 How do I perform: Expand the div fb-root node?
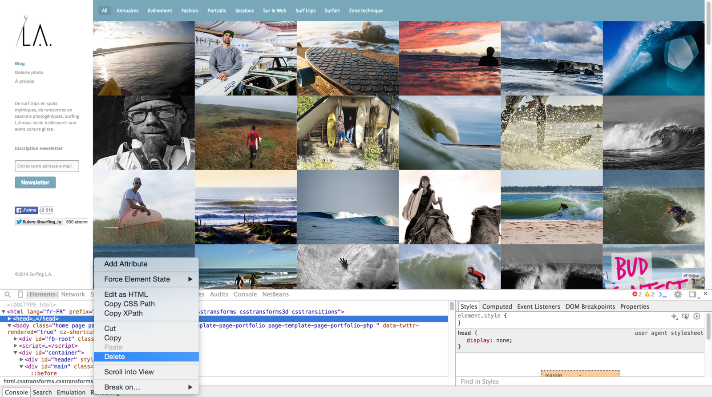click(x=15, y=339)
